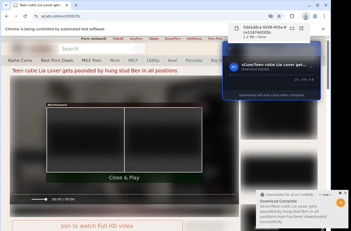This screenshot has width=351, height=231.
Task: View site information icon in address bar
Action: [36, 16]
